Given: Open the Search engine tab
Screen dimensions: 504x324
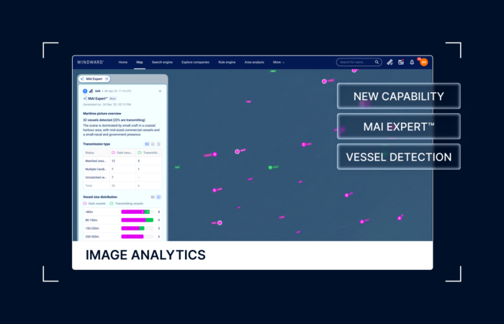Looking at the screenshot, I should coord(162,63).
